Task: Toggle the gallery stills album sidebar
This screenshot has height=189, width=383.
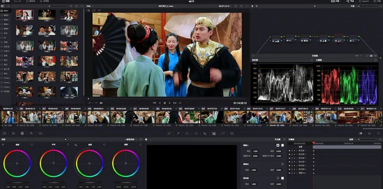Action: 2,6
